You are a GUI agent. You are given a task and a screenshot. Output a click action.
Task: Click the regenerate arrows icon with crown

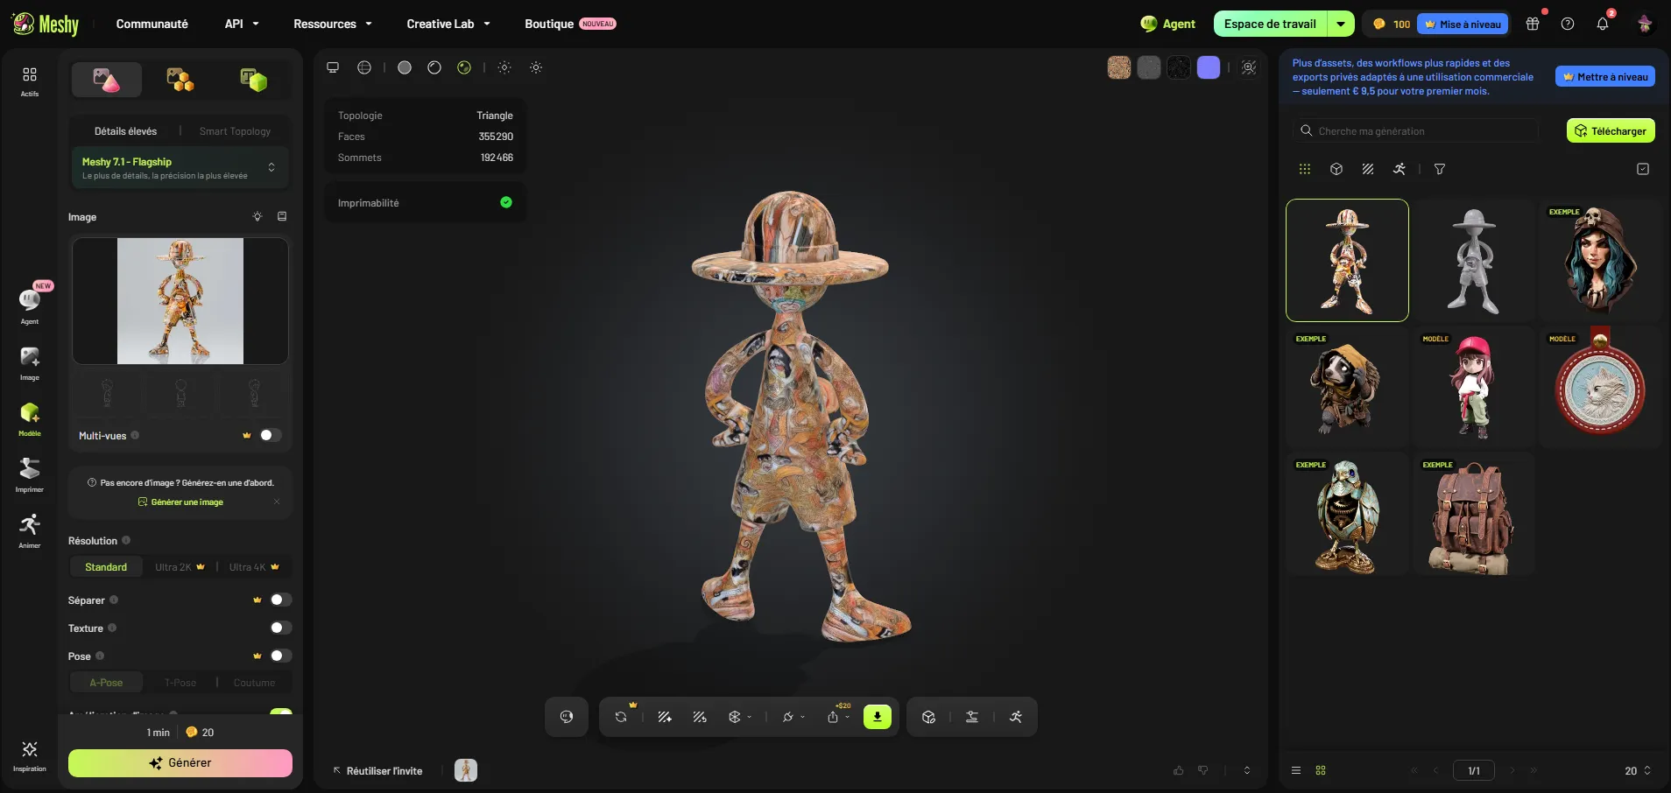click(621, 717)
